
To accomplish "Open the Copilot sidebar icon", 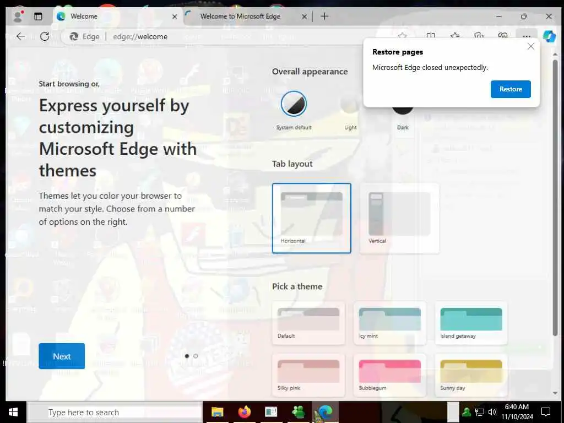I will click(549, 36).
